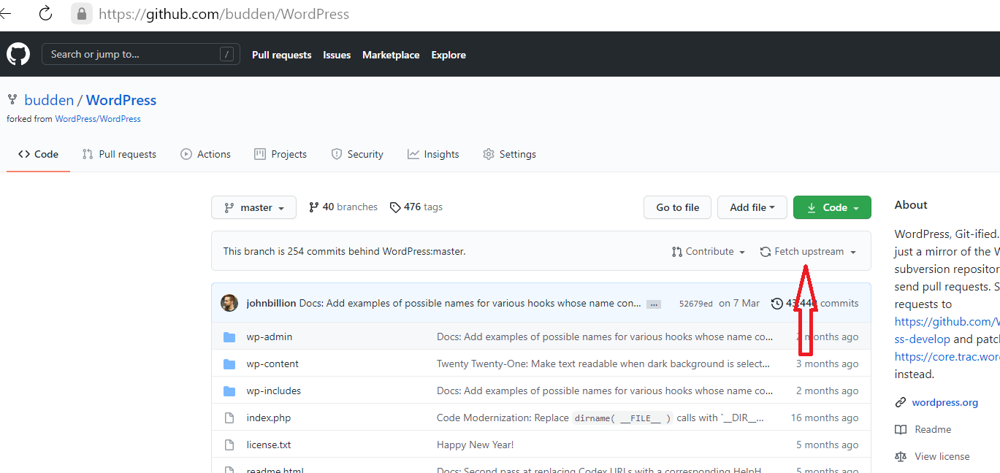This screenshot has width=1000, height=473.
Task: View the 40 branches link
Action: click(343, 207)
